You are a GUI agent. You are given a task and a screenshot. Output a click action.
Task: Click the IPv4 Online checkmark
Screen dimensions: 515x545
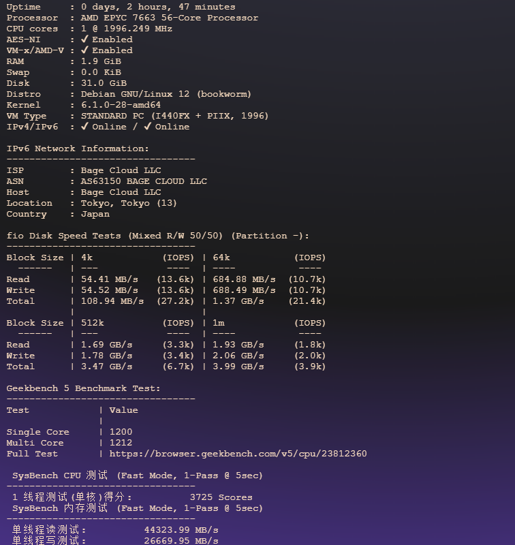(84, 127)
